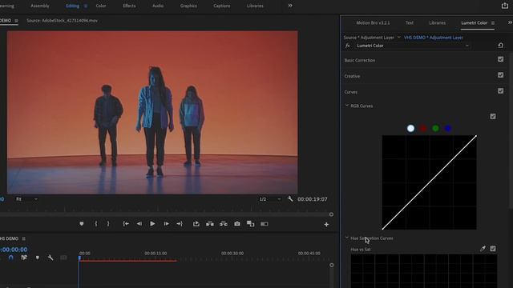The width and height of the screenshot is (513, 288).
Task: Open the button editor plus icon
Action: point(326,224)
